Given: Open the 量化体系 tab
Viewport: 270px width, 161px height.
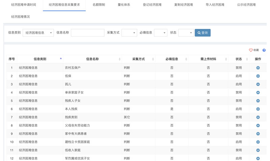Looking at the screenshot, I should click(x=124, y=5).
